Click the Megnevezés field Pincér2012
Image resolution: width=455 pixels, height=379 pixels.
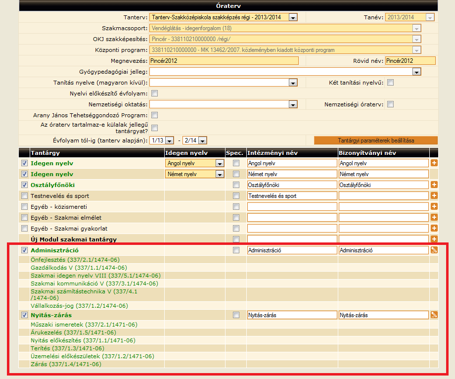pyautogui.click(x=224, y=61)
